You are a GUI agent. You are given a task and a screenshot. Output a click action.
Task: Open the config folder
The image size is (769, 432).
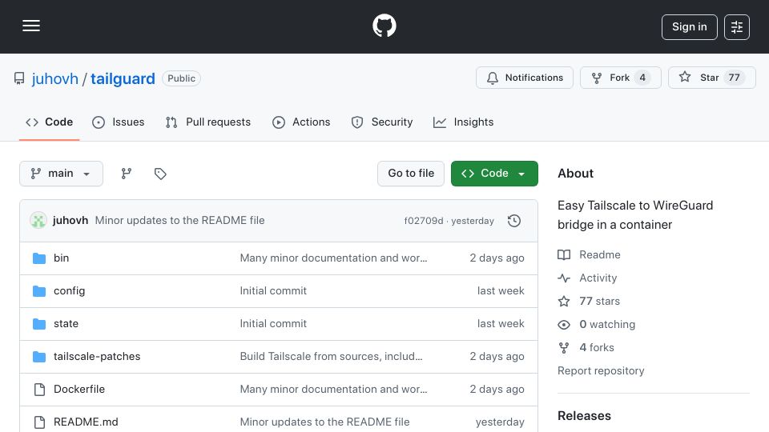coord(69,291)
